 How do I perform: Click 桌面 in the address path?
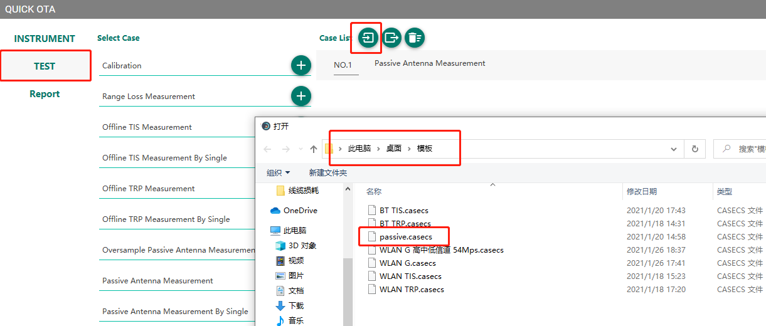[394, 149]
